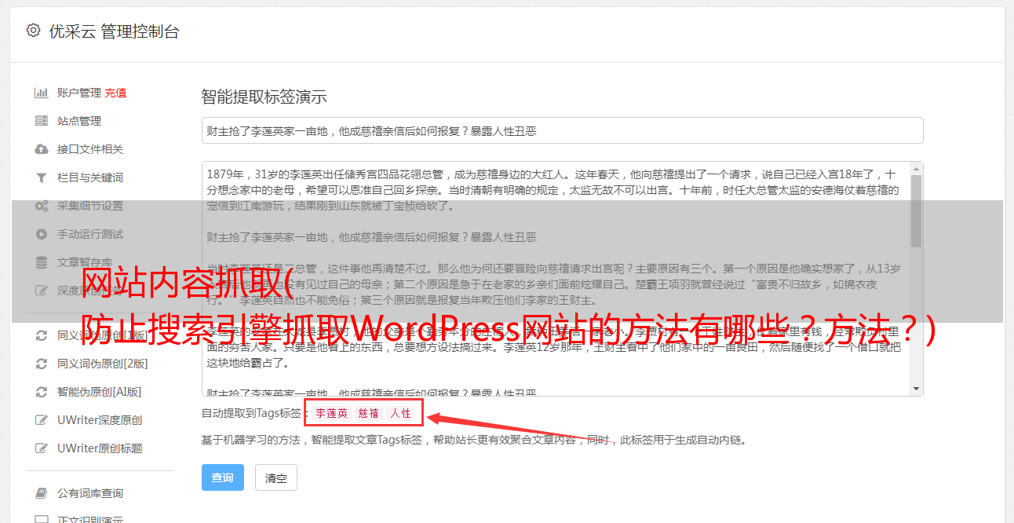
Task: Click the 优采云 管理控制台 title
Action: pyautogui.click(x=114, y=31)
